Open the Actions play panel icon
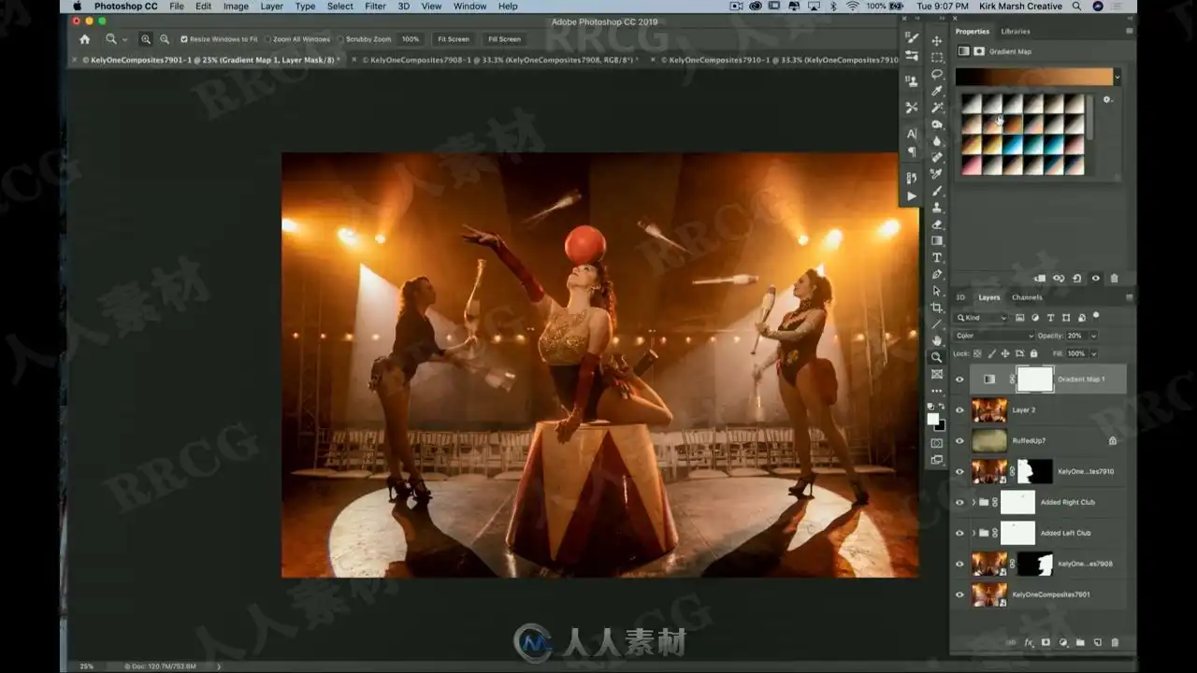Screen dimensions: 1197x673 click(x=912, y=196)
